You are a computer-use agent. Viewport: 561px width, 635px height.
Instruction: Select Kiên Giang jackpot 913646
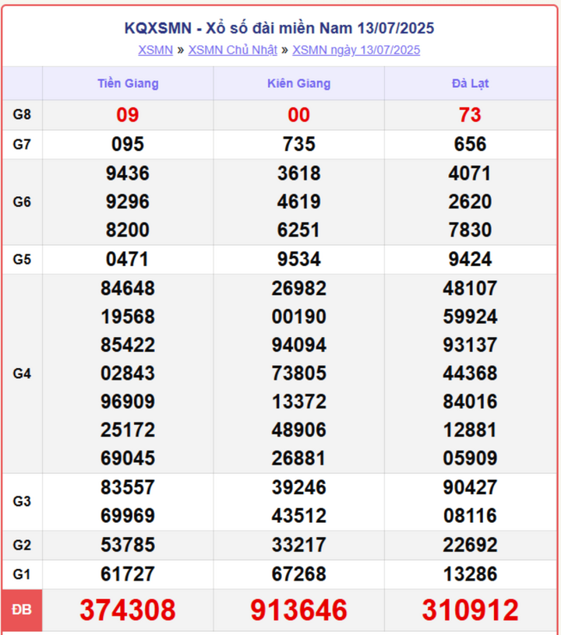click(298, 610)
